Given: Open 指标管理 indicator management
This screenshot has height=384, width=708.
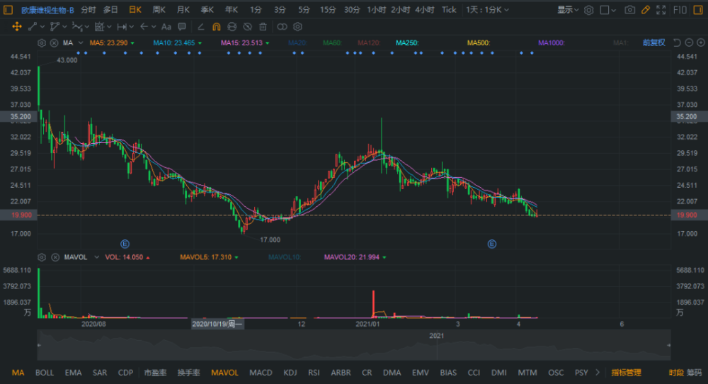Looking at the screenshot, I should pyautogui.click(x=627, y=373).
